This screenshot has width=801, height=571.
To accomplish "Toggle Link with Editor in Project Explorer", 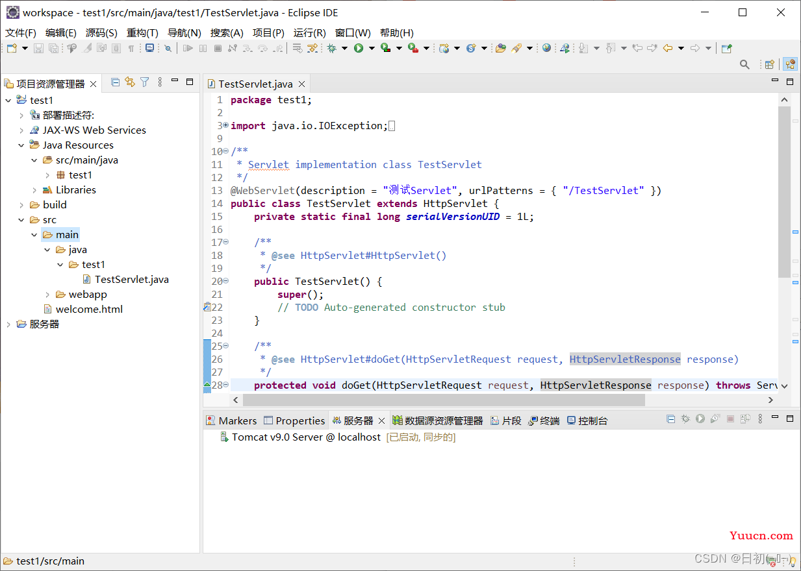I will [x=130, y=82].
